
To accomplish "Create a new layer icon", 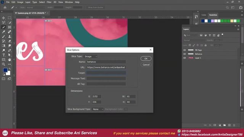I will (230, 125).
